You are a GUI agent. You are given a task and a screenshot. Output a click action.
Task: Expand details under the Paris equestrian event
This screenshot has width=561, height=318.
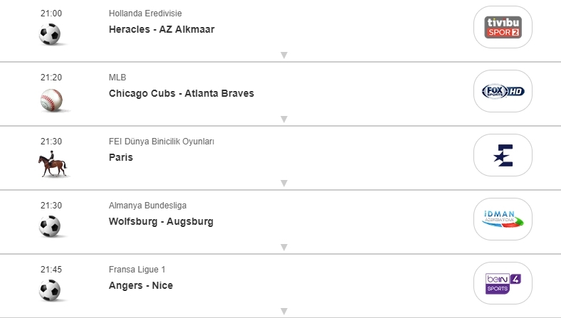click(x=283, y=183)
